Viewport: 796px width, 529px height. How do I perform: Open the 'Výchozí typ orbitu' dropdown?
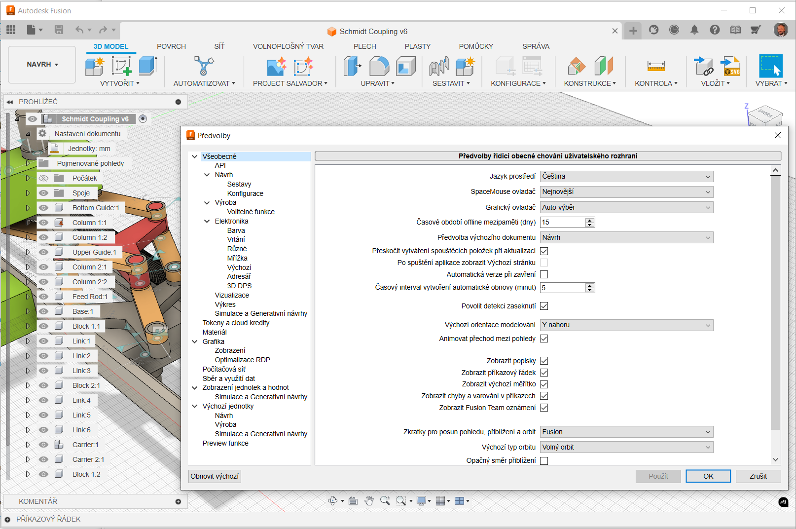pos(626,447)
